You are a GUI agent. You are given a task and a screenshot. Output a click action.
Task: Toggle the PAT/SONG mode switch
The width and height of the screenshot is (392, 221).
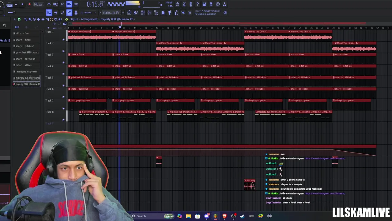coord(9,5)
